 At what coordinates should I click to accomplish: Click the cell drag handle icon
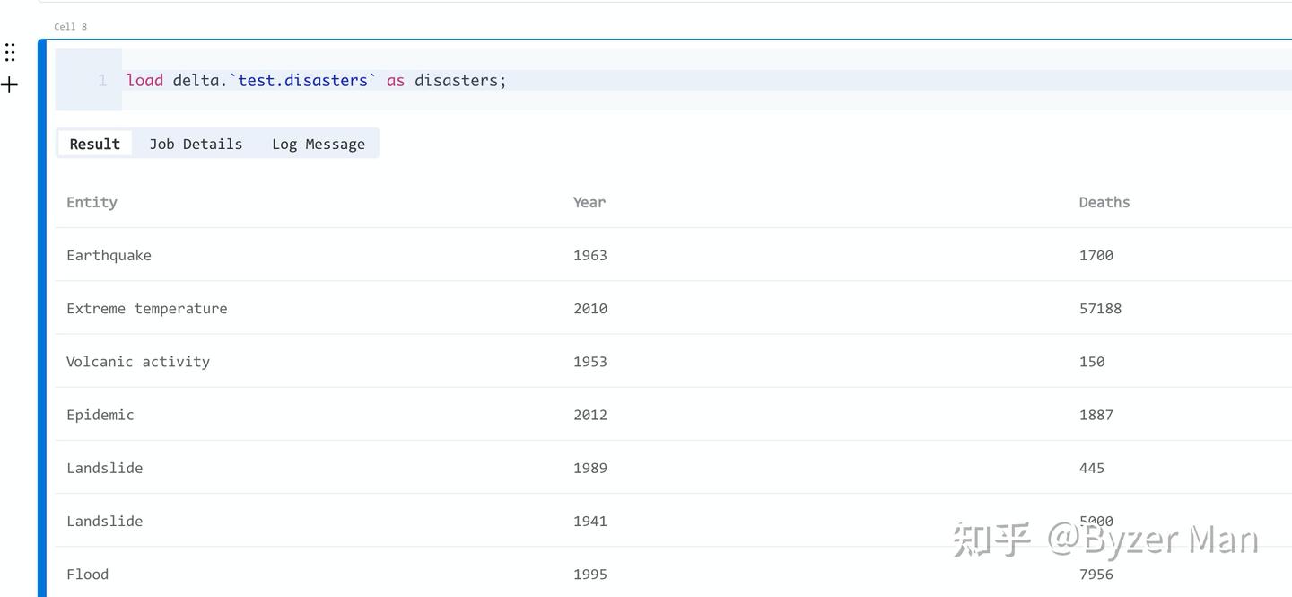[x=10, y=52]
